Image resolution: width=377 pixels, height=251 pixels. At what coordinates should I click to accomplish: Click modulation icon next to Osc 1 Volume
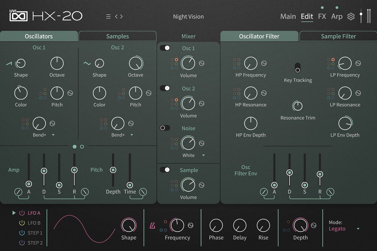click(201, 63)
